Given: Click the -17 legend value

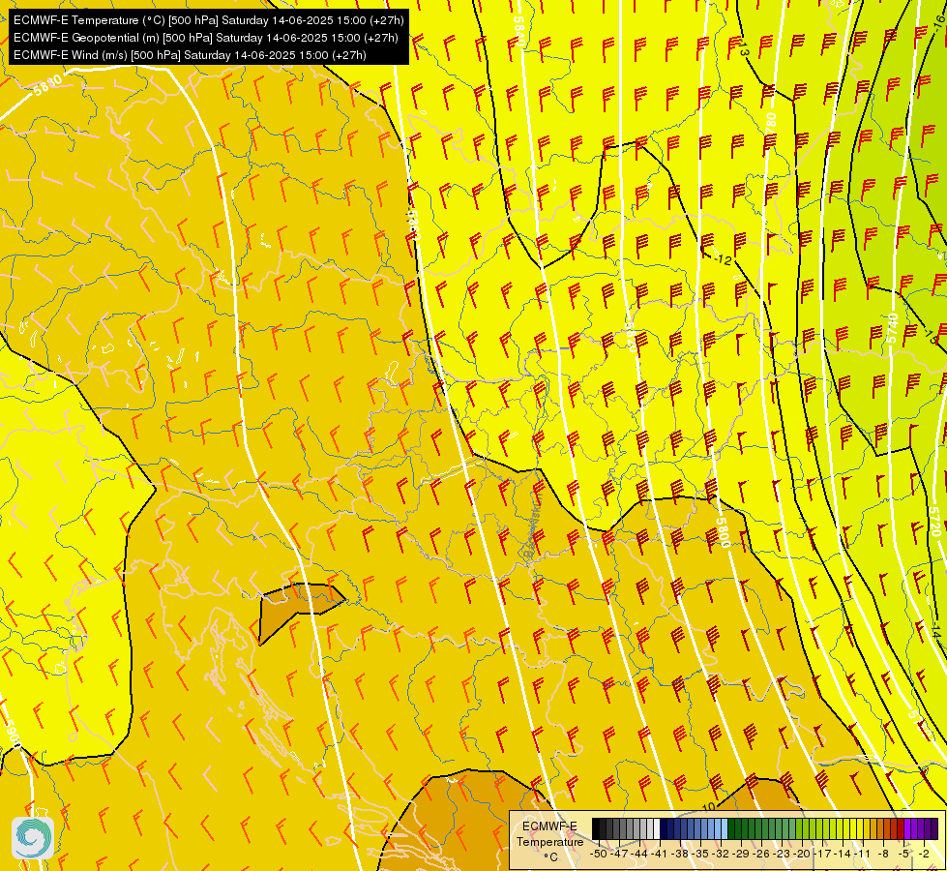Looking at the screenshot, I should pyautogui.click(x=822, y=854).
